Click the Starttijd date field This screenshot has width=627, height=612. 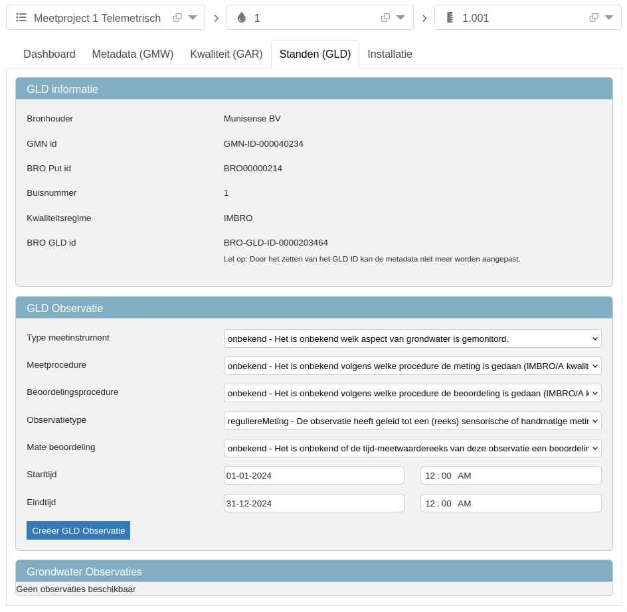click(x=313, y=476)
